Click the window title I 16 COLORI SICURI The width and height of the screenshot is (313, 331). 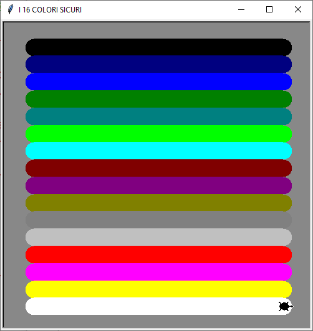[x=50, y=10]
